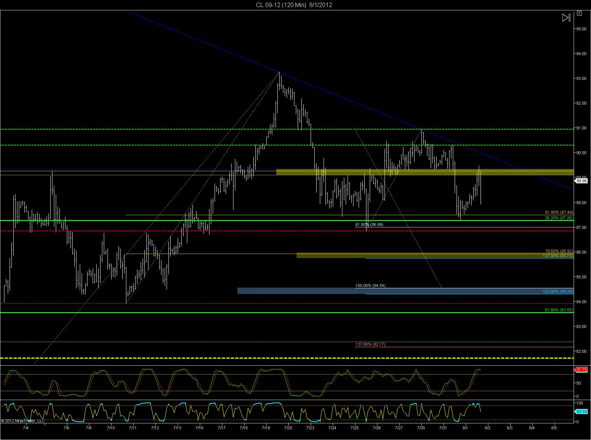
Task: Click the 100 label on the lower oscillator scale
Action: coord(580,403)
